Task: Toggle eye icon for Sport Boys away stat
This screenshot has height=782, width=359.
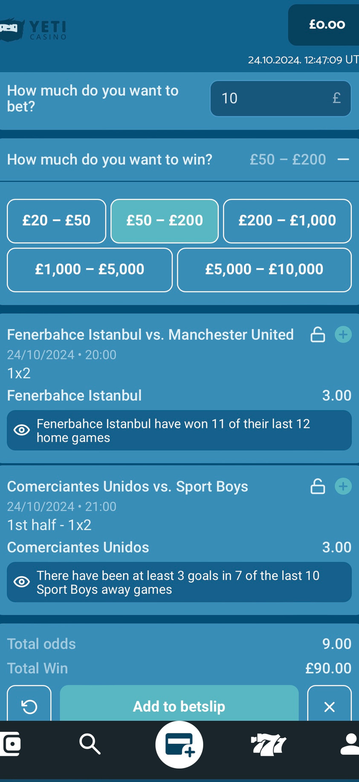Action: pyautogui.click(x=22, y=582)
